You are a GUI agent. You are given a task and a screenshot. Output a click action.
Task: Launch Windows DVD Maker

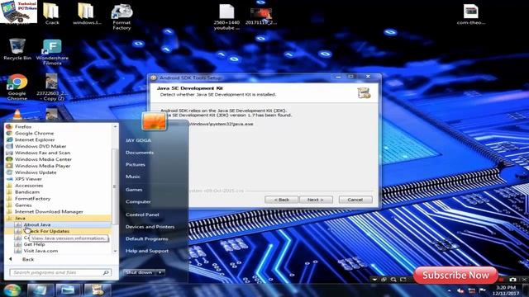tap(41, 146)
